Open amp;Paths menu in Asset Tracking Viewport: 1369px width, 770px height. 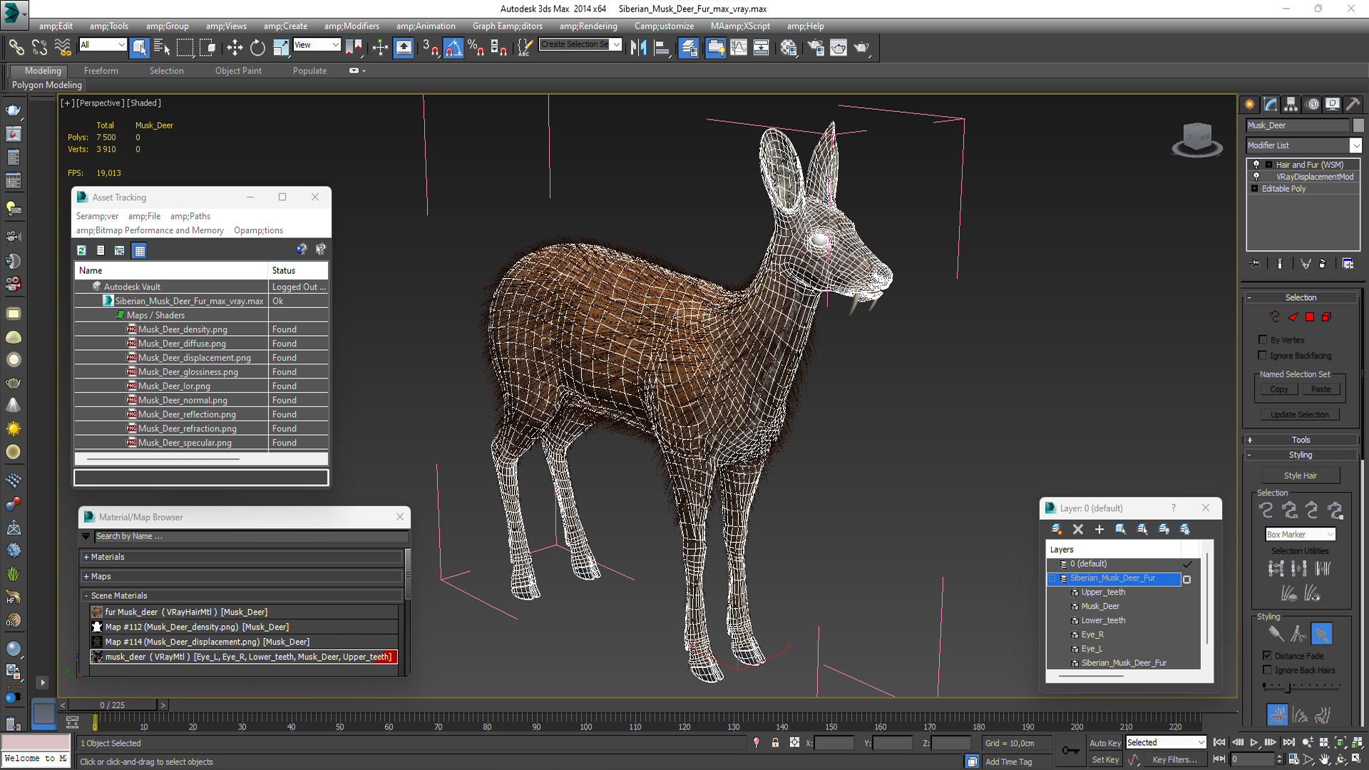[190, 216]
